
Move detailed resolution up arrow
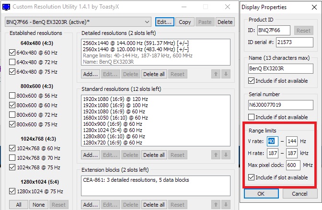(216, 74)
